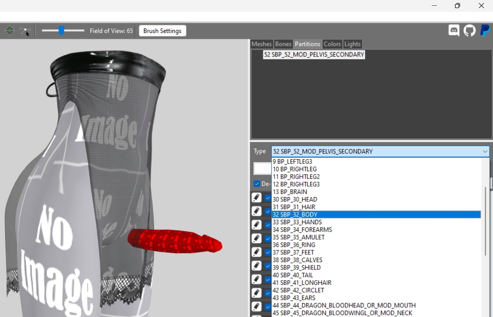Go to the Lights tab
493x317 pixels.
coord(352,44)
